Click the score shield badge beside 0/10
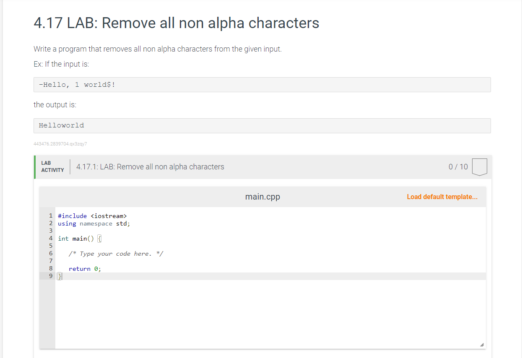Screen dimensions: 522x358 click(x=480, y=166)
